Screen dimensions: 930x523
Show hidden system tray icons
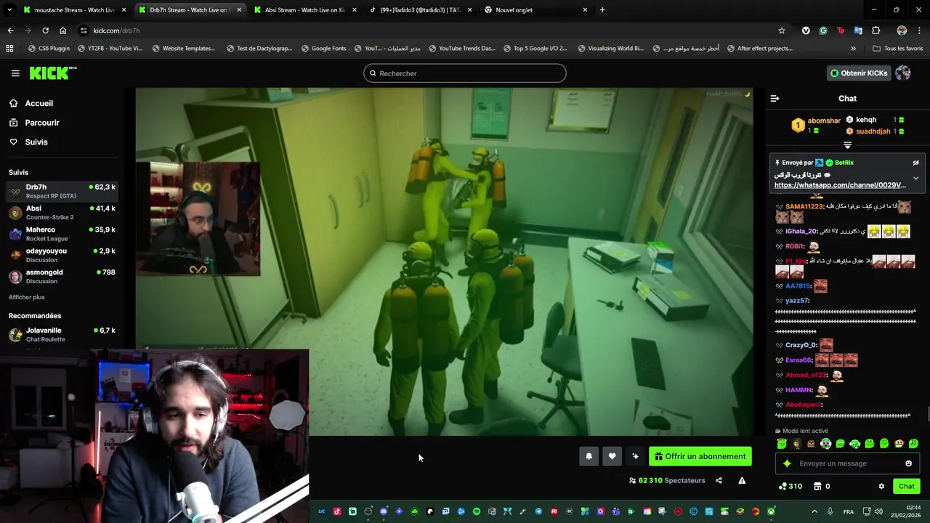(814, 511)
